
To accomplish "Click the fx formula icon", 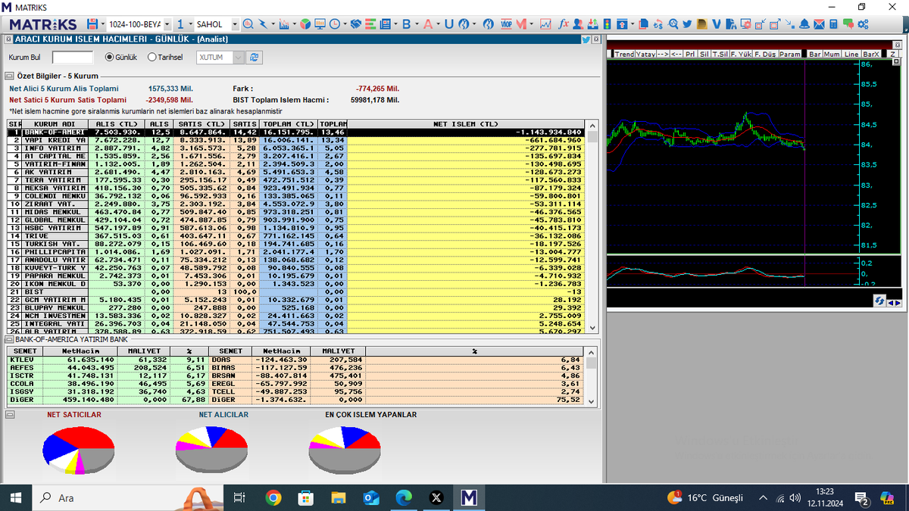I will coord(564,24).
